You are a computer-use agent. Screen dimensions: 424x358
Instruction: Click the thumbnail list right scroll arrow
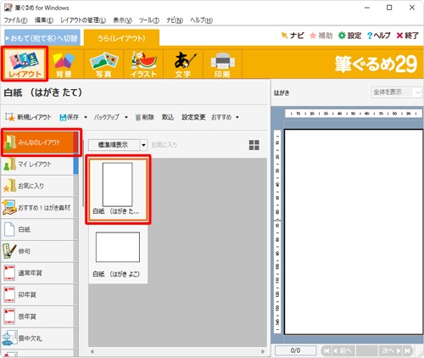tap(263, 351)
